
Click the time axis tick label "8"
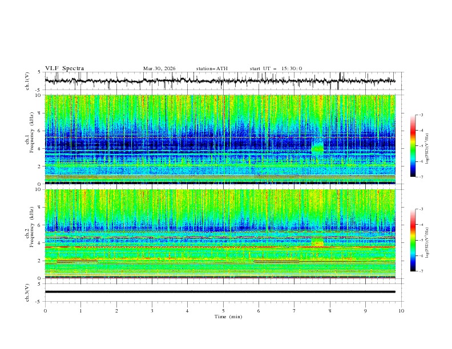coord(330,311)
